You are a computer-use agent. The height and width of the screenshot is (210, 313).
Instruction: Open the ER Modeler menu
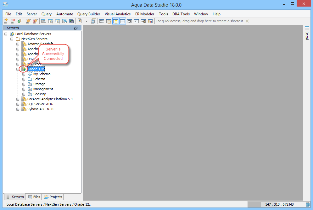click(x=145, y=14)
